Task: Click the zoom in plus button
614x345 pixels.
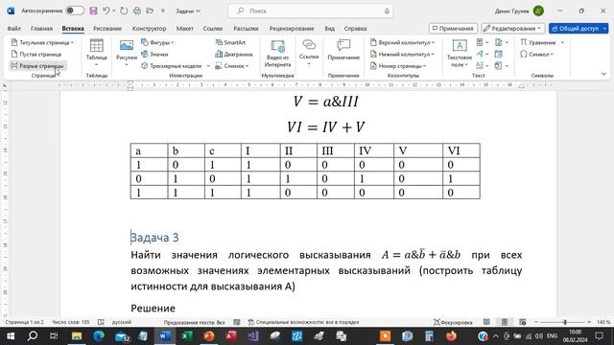Action: [x=589, y=322]
